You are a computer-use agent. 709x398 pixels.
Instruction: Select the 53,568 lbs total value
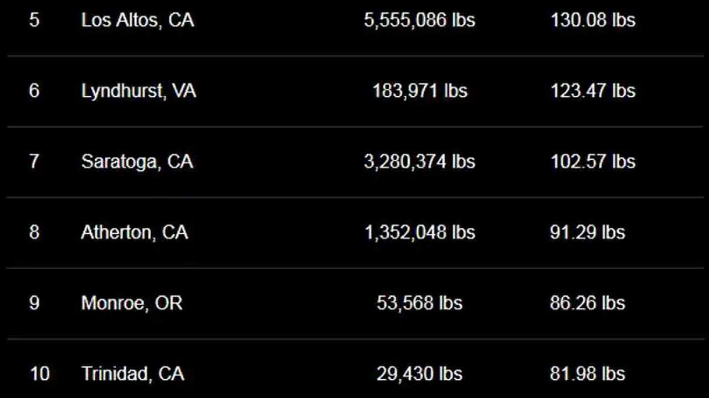(419, 303)
